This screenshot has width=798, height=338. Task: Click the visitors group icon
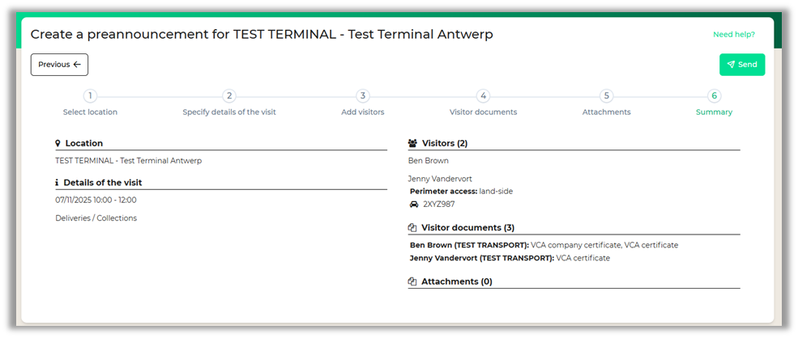(x=412, y=143)
